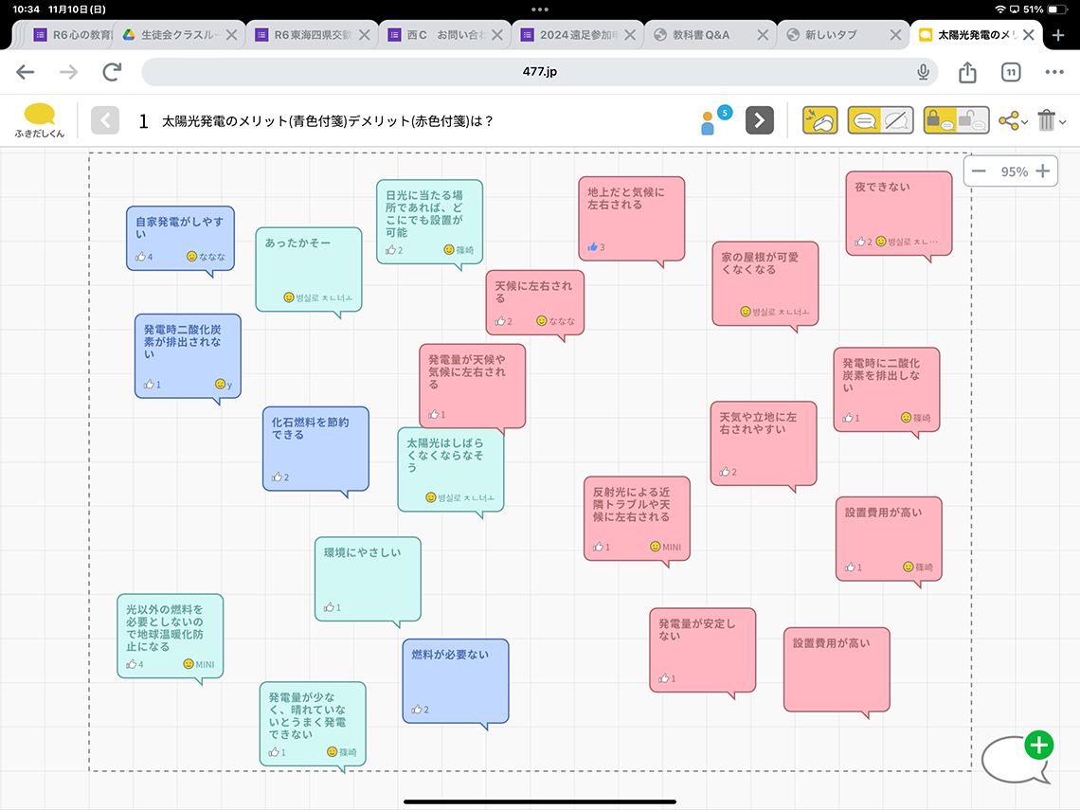Add a new bubble with green plus
Viewport: 1080px width, 810px height.
(1038, 745)
